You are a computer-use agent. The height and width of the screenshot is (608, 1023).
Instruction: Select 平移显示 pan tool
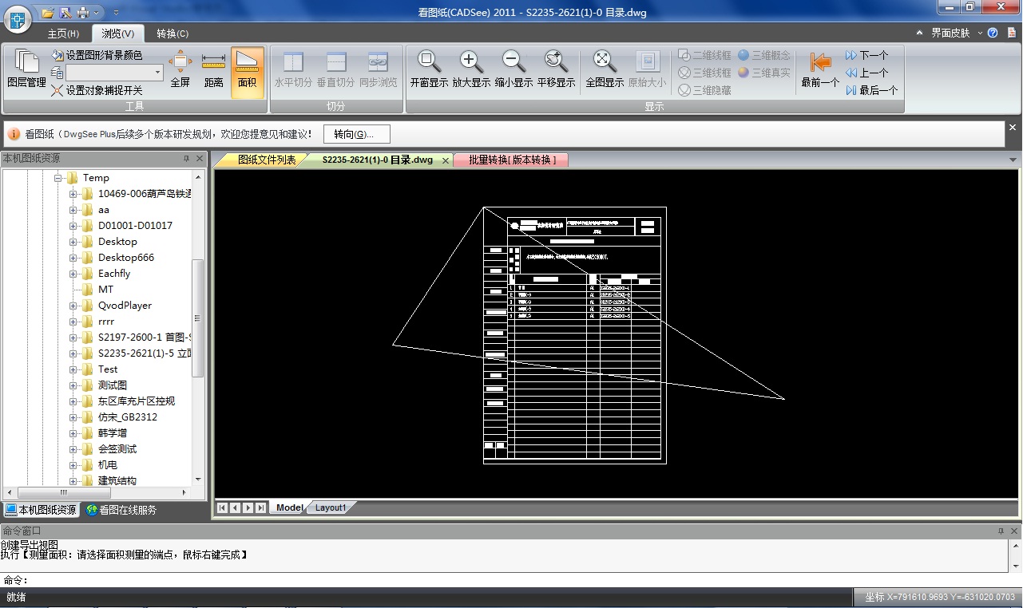(556, 70)
